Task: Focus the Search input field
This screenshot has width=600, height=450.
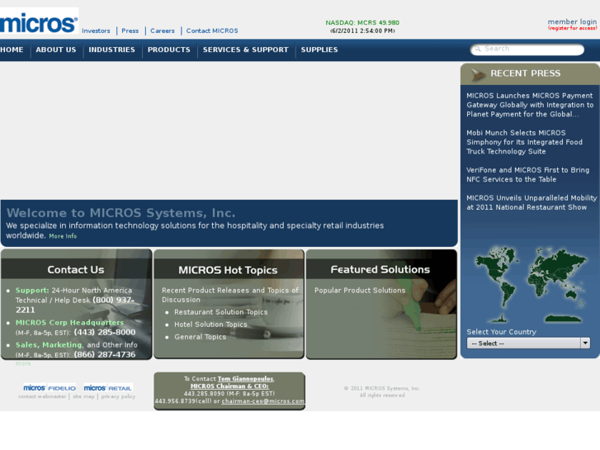Action: pyautogui.click(x=527, y=49)
